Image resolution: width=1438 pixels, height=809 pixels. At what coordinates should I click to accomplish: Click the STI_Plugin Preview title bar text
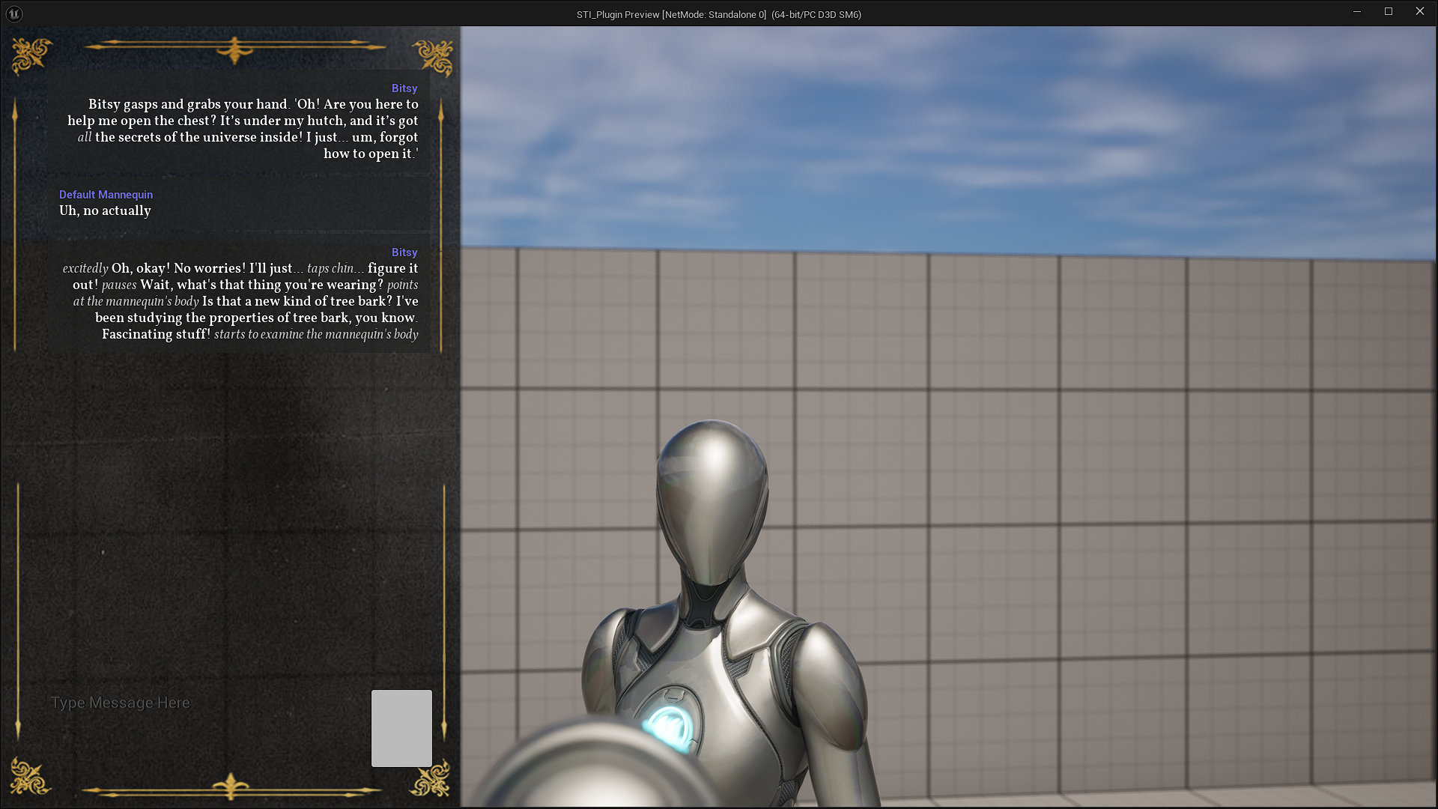point(718,14)
